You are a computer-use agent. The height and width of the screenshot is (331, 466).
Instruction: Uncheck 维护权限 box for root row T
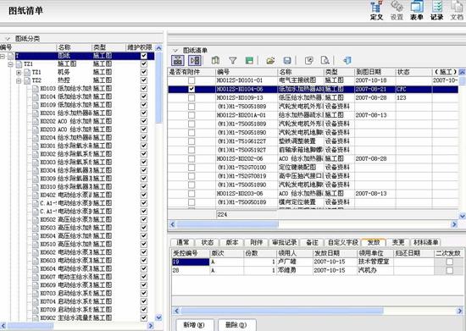144,56
